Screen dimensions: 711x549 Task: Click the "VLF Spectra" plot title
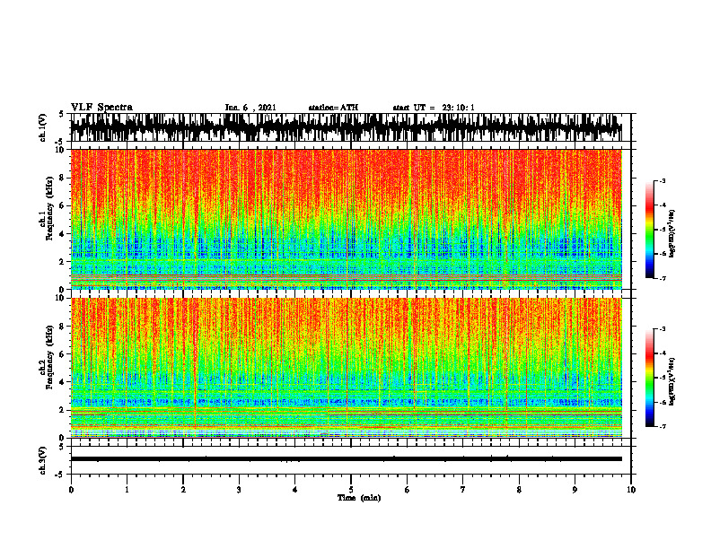(x=101, y=108)
